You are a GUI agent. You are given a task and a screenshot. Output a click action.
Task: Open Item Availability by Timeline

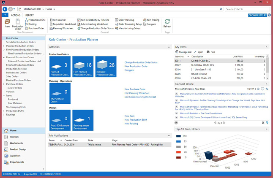93,20
